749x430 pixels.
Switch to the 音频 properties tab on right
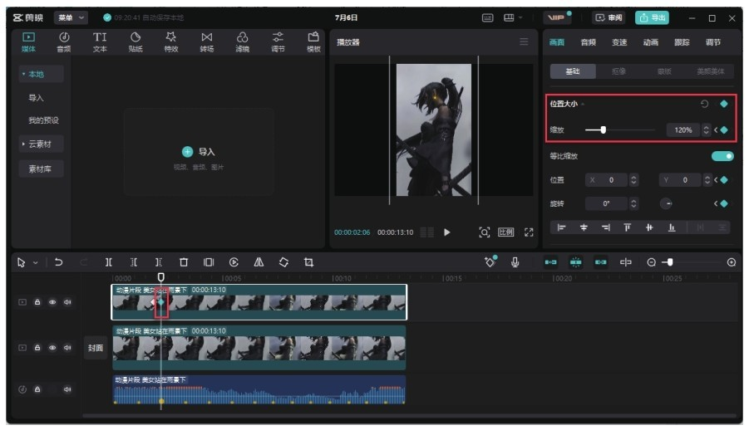pyautogui.click(x=588, y=42)
